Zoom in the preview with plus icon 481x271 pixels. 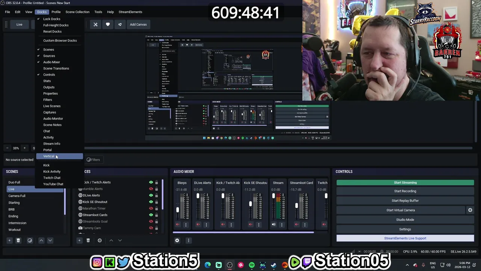[24, 148]
